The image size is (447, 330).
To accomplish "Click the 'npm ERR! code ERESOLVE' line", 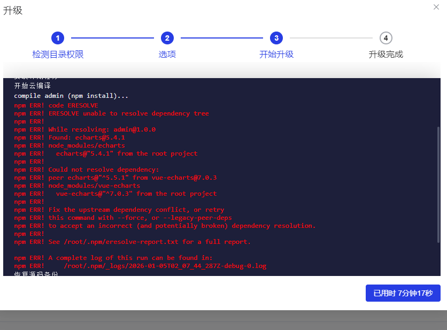I will pos(56,105).
